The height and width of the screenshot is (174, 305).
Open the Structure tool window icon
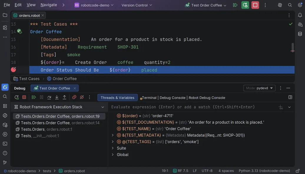tap(5, 28)
